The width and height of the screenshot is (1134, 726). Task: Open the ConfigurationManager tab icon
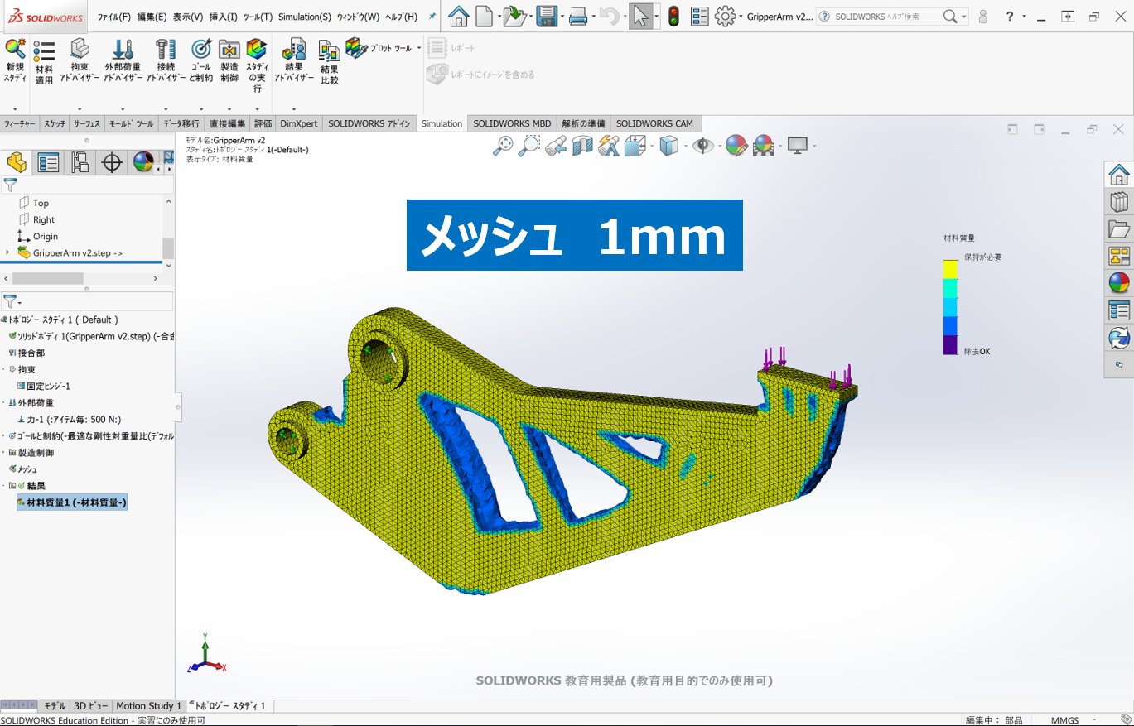(x=80, y=162)
